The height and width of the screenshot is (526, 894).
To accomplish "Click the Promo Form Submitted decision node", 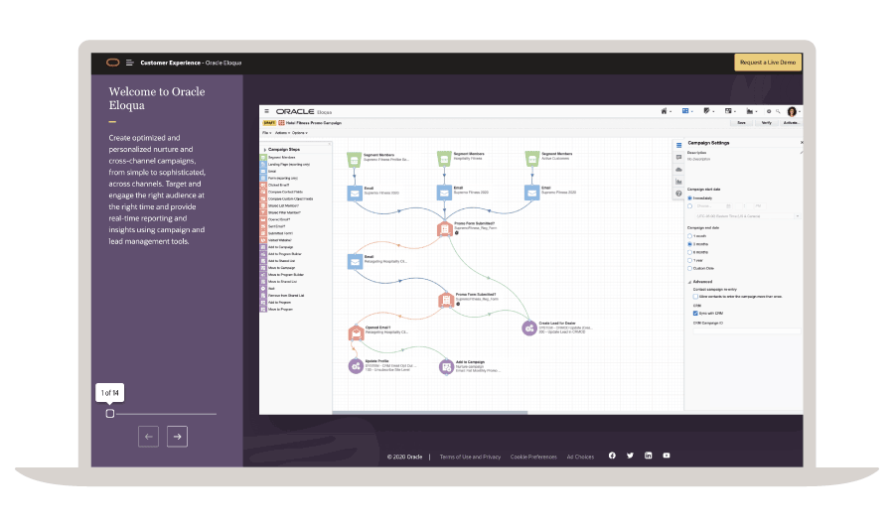I will [x=446, y=300].
